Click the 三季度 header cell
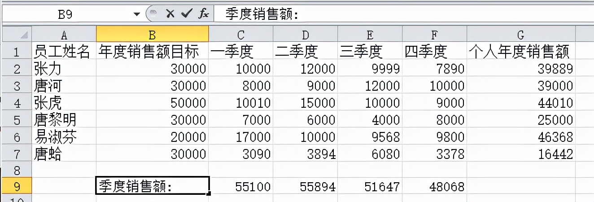594x202 pixels. point(370,52)
